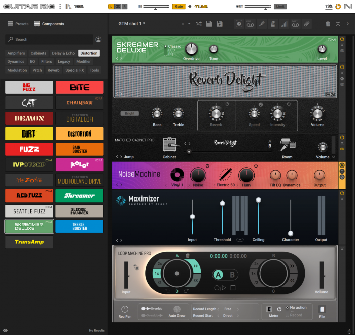
Task: Select the Reverb category filter
Action: (x=53, y=70)
